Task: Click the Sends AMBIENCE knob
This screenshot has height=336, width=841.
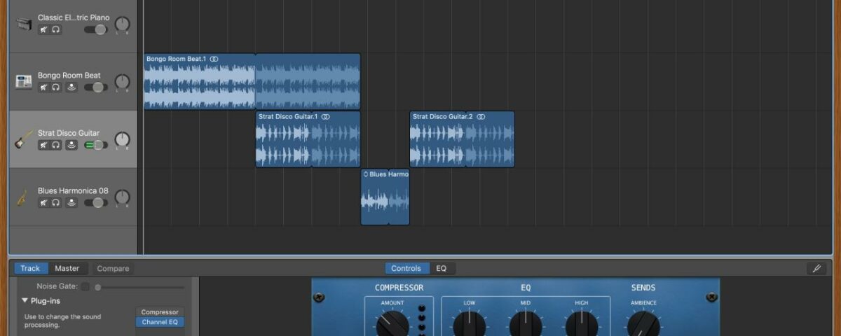Action: tap(643, 323)
